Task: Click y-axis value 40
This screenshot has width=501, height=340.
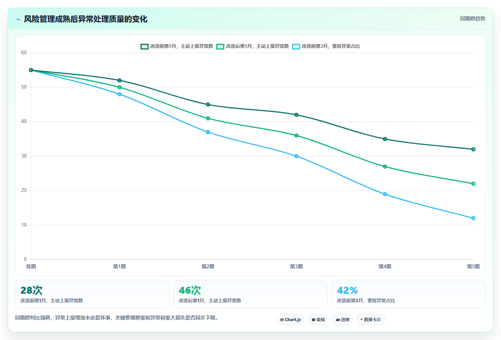Action: 24,121
